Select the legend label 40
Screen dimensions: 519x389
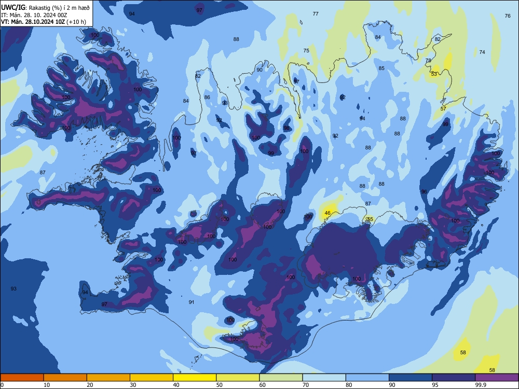[176, 385]
